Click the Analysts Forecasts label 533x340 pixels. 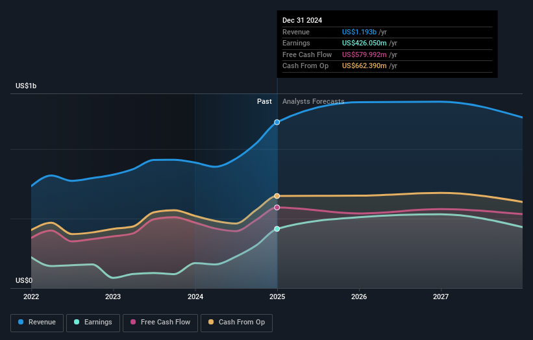point(313,102)
